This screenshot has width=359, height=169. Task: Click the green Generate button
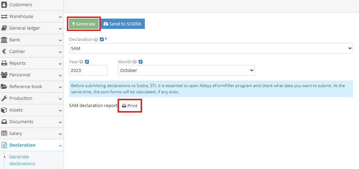point(83,24)
